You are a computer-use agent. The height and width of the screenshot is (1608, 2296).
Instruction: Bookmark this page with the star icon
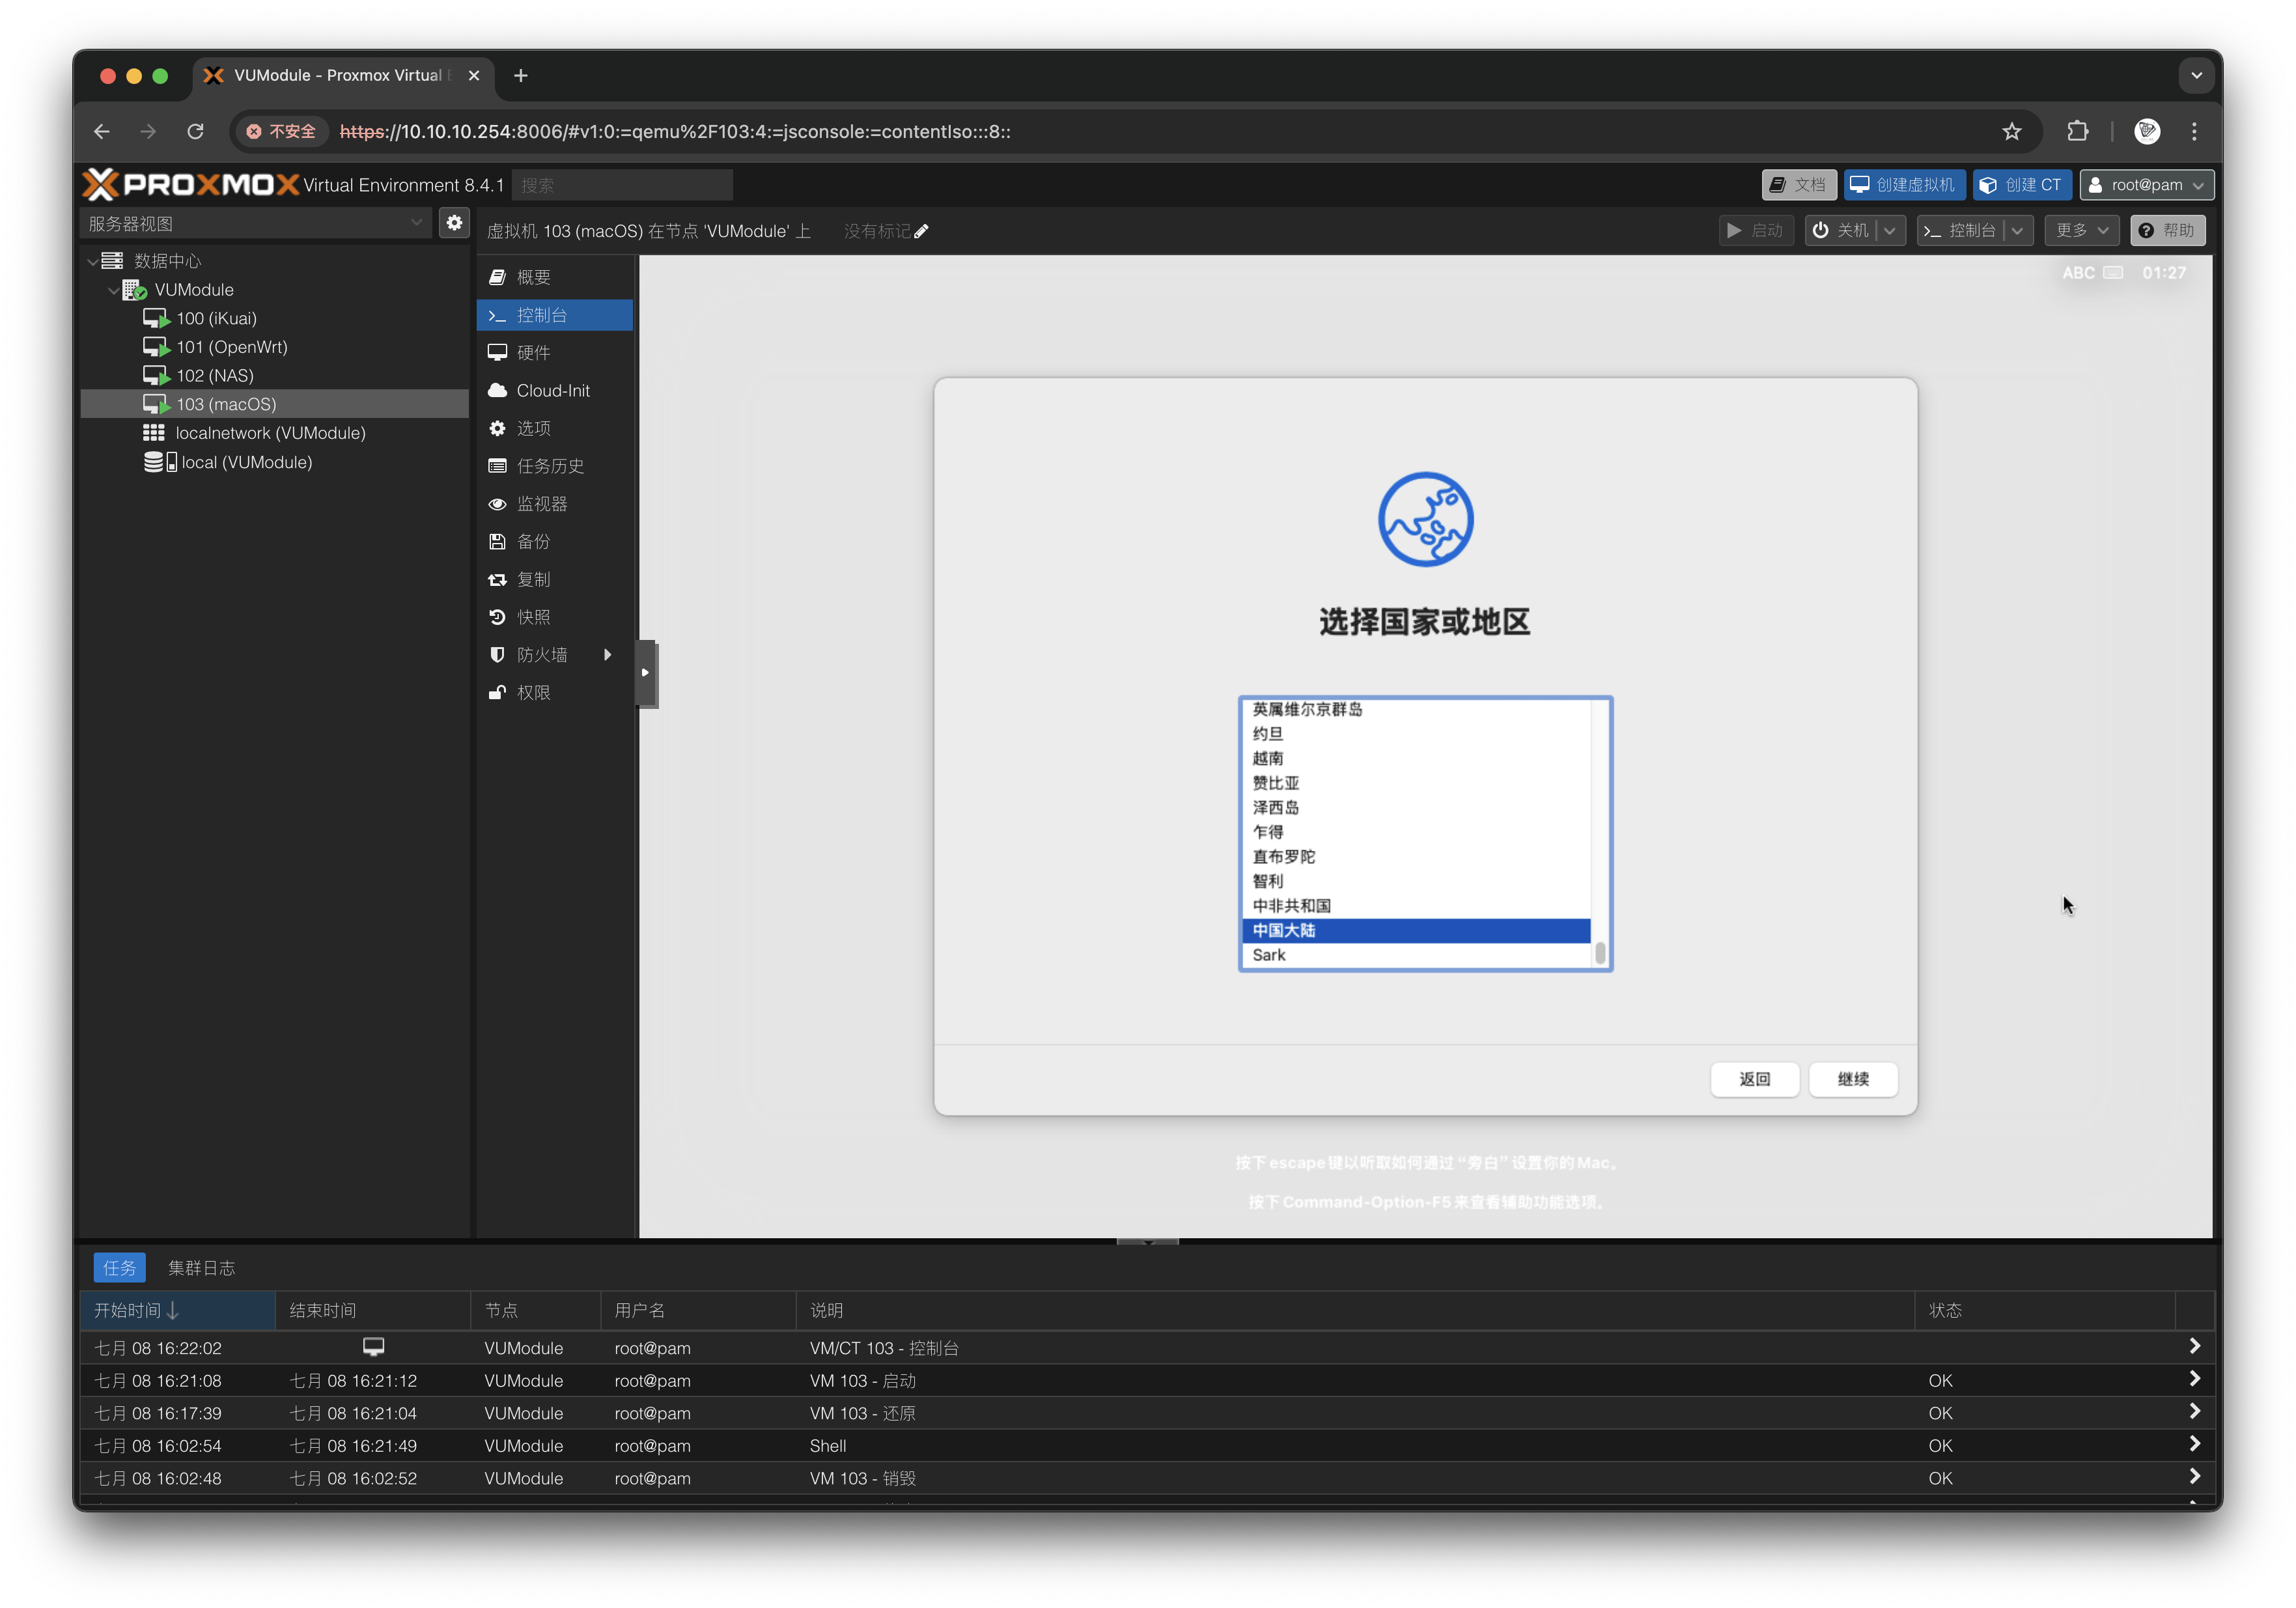pyautogui.click(x=2011, y=132)
